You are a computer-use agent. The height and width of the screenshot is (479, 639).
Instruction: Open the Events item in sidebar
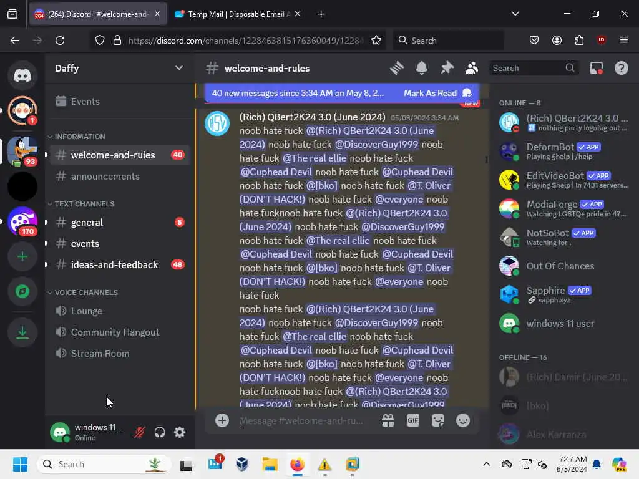pyautogui.click(x=120, y=101)
